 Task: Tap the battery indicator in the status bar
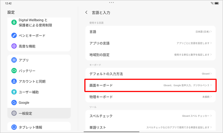pos(217,3)
